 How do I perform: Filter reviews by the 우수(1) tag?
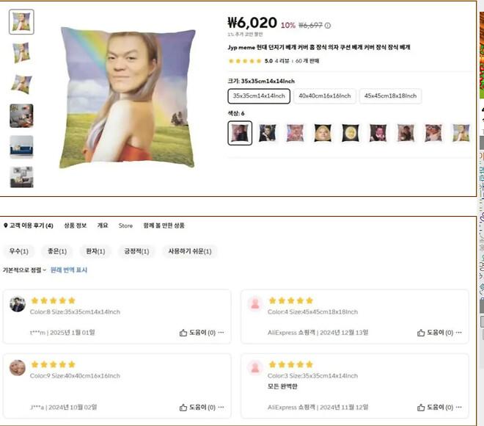[x=16, y=251]
